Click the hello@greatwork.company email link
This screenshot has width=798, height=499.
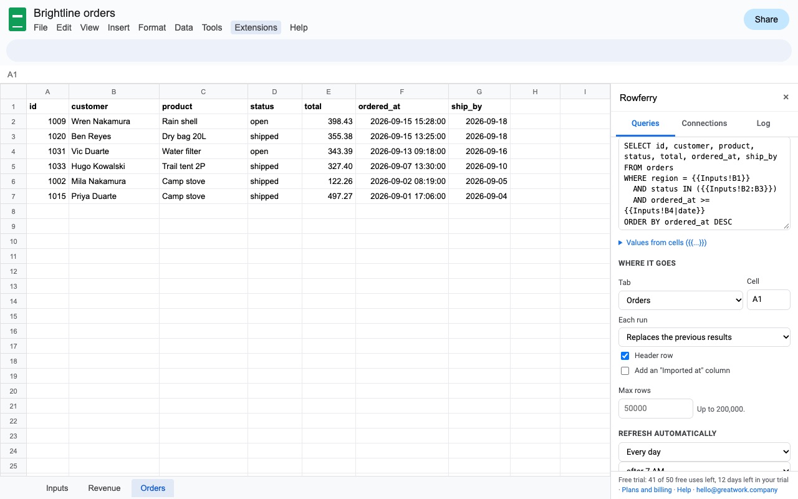point(738,490)
